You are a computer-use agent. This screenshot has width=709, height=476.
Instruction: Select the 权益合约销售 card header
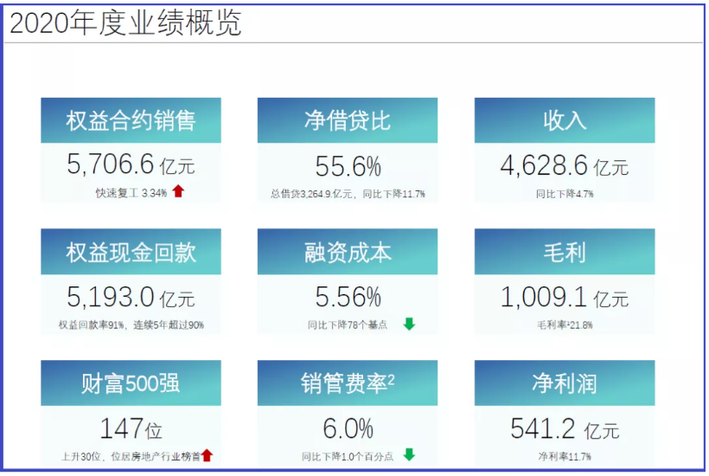coord(131,120)
